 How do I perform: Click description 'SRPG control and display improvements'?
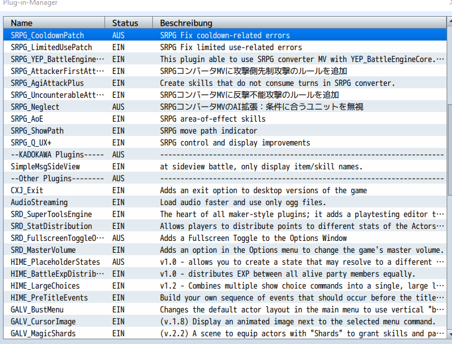coord(235,142)
